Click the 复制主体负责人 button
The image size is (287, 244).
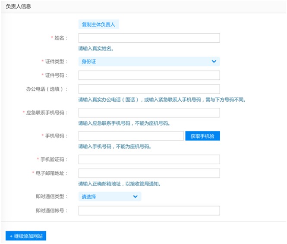click(x=98, y=24)
